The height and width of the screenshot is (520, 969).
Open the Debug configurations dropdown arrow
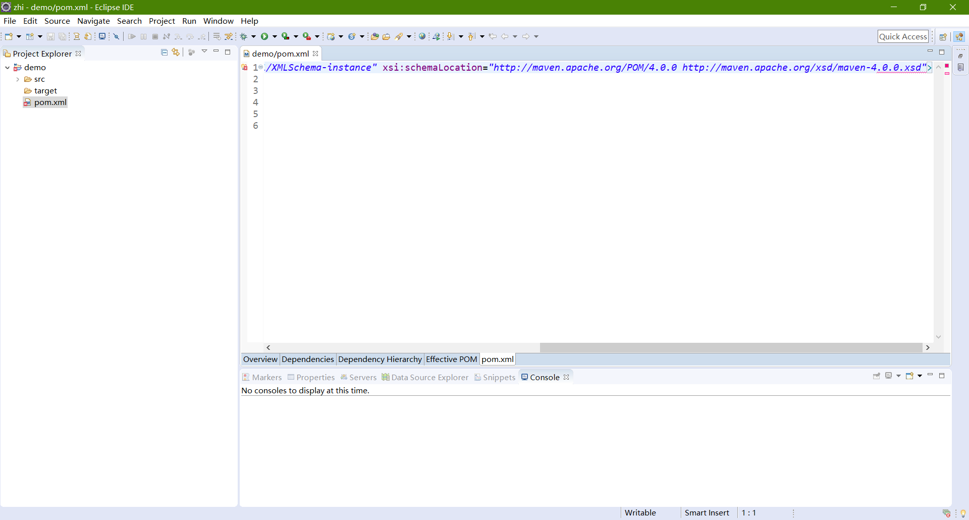click(253, 36)
